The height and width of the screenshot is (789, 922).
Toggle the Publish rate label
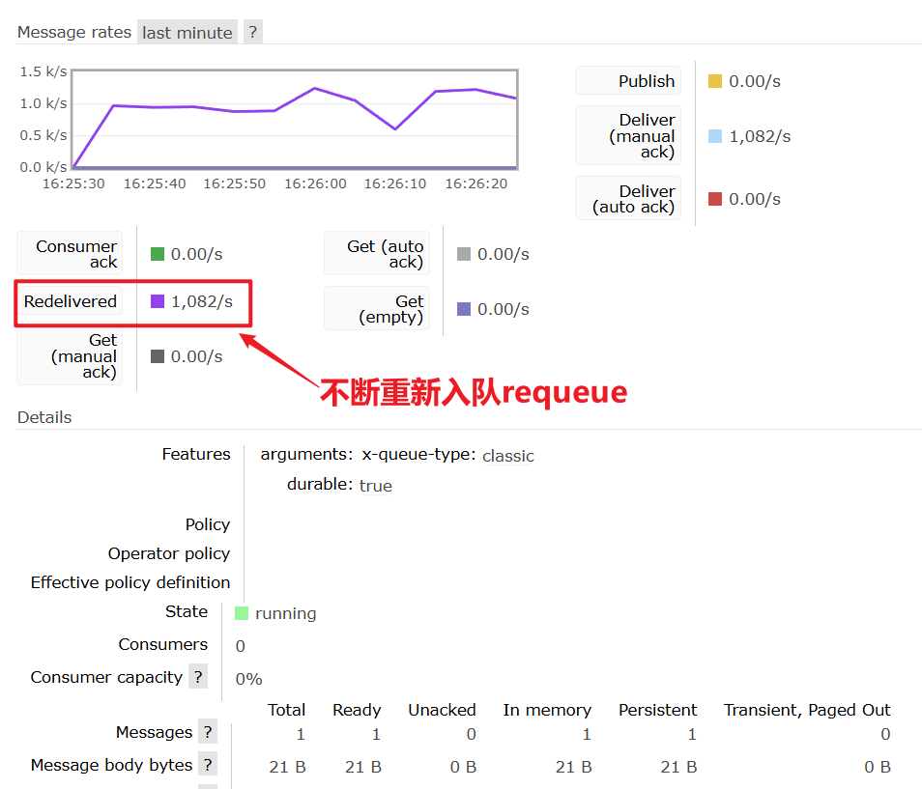628,81
